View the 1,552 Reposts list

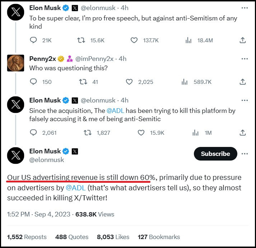(27, 237)
